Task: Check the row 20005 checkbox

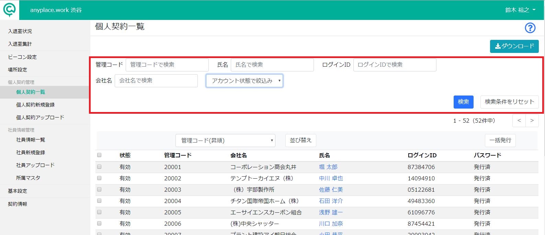Action: pyautogui.click(x=99, y=212)
